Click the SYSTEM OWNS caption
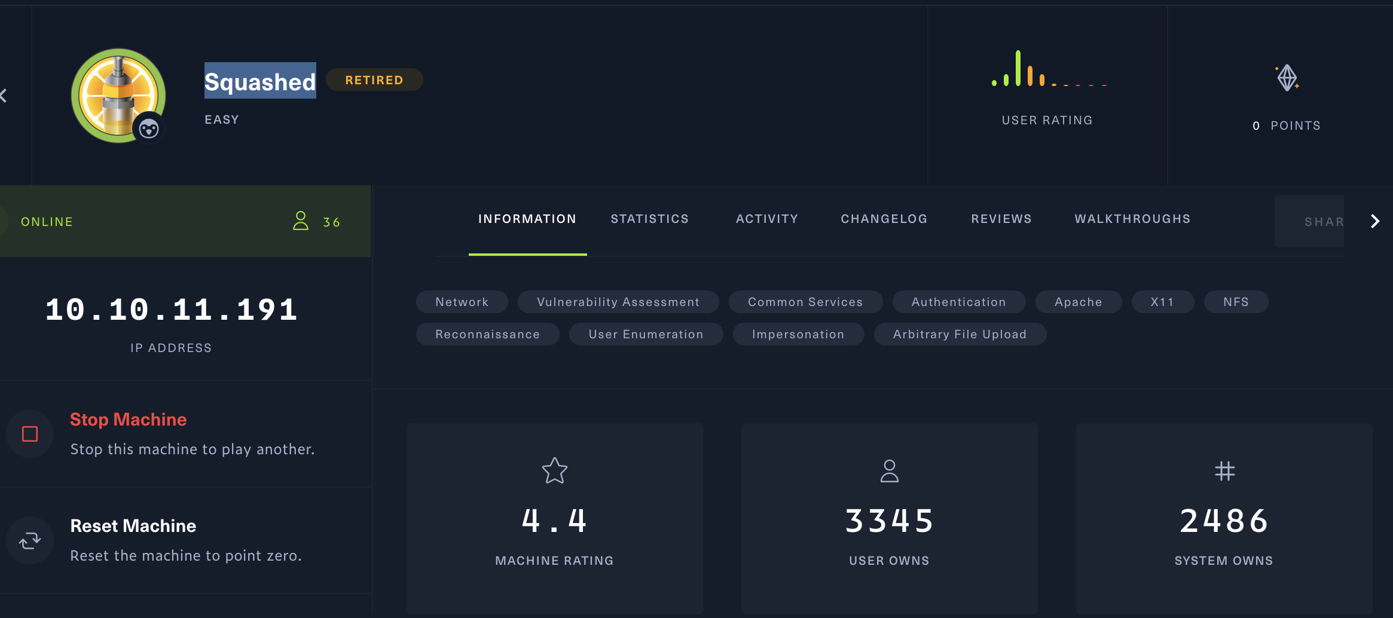Screen dimensions: 1393x618 [1224, 561]
